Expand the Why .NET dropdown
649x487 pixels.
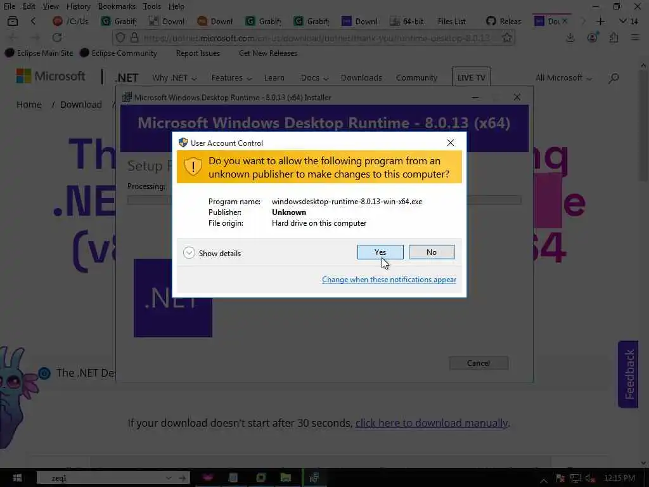(174, 77)
